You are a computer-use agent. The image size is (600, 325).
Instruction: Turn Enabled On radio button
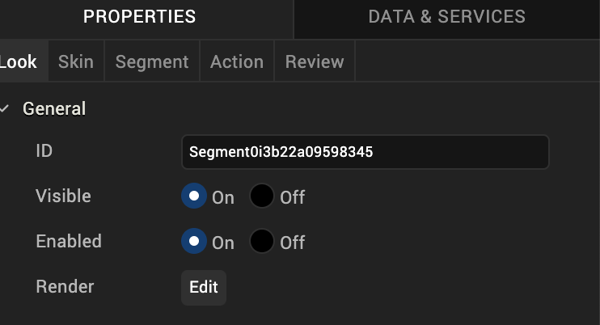pos(194,242)
